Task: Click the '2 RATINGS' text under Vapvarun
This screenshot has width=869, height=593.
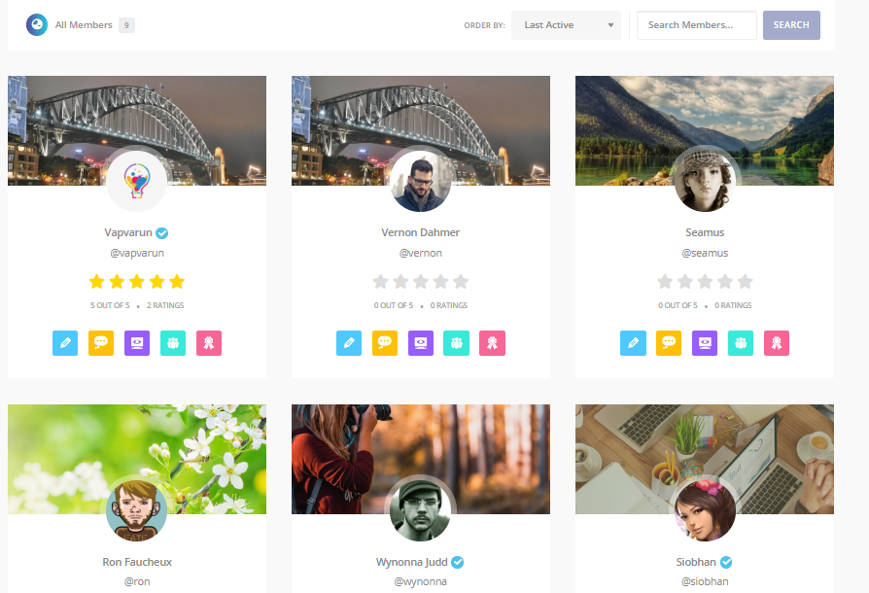Action: 165,305
